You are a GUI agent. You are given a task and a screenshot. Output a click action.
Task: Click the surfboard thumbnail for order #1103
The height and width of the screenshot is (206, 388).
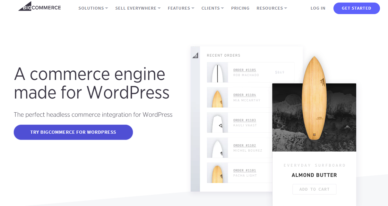[x=217, y=123]
